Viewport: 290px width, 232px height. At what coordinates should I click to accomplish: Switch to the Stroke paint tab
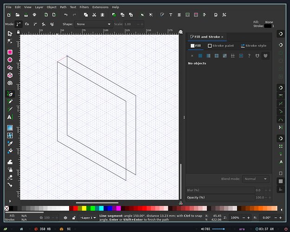point(221,45)
